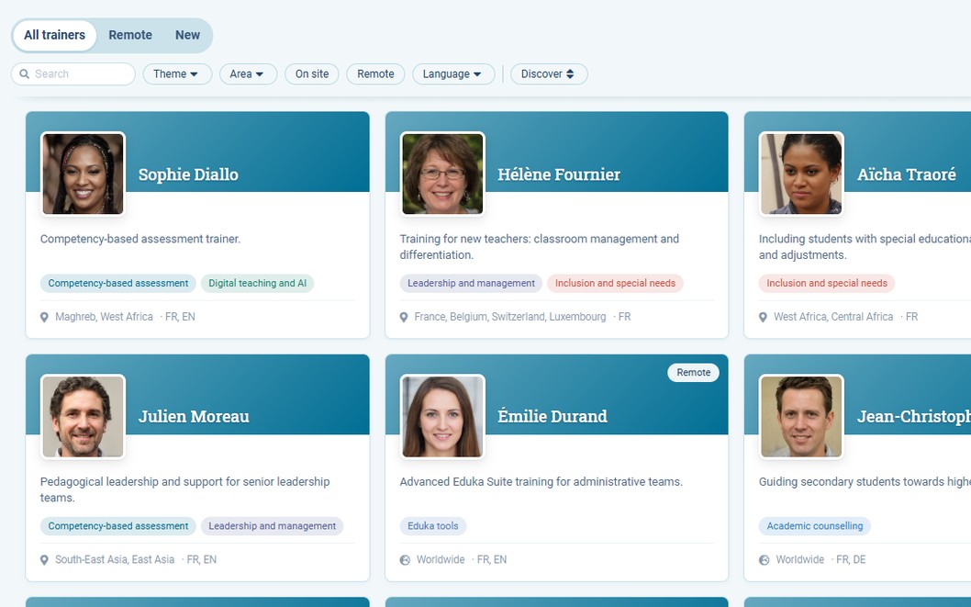
Task: Click the Eduka tools tag
Action: 433,526
